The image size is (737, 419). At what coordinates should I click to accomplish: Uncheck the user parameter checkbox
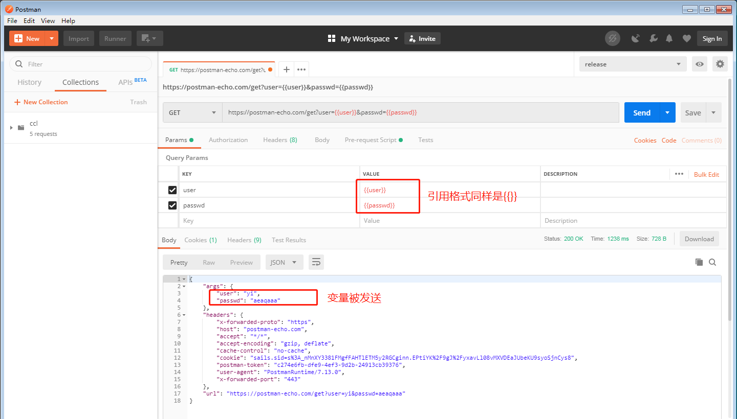[x=172, y=190]
